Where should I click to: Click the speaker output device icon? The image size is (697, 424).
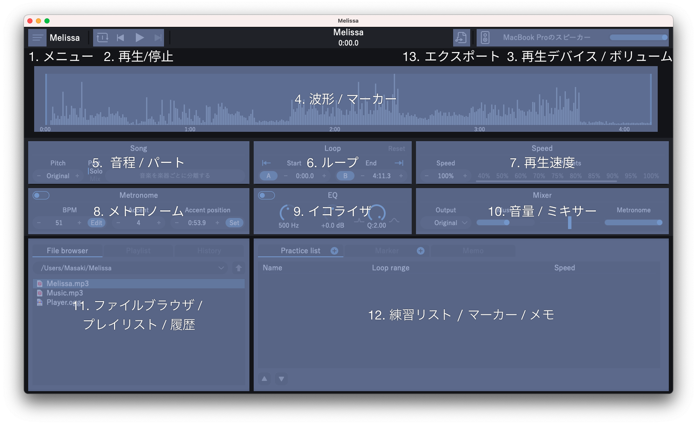pyautogui.click(x=485, y=38)
